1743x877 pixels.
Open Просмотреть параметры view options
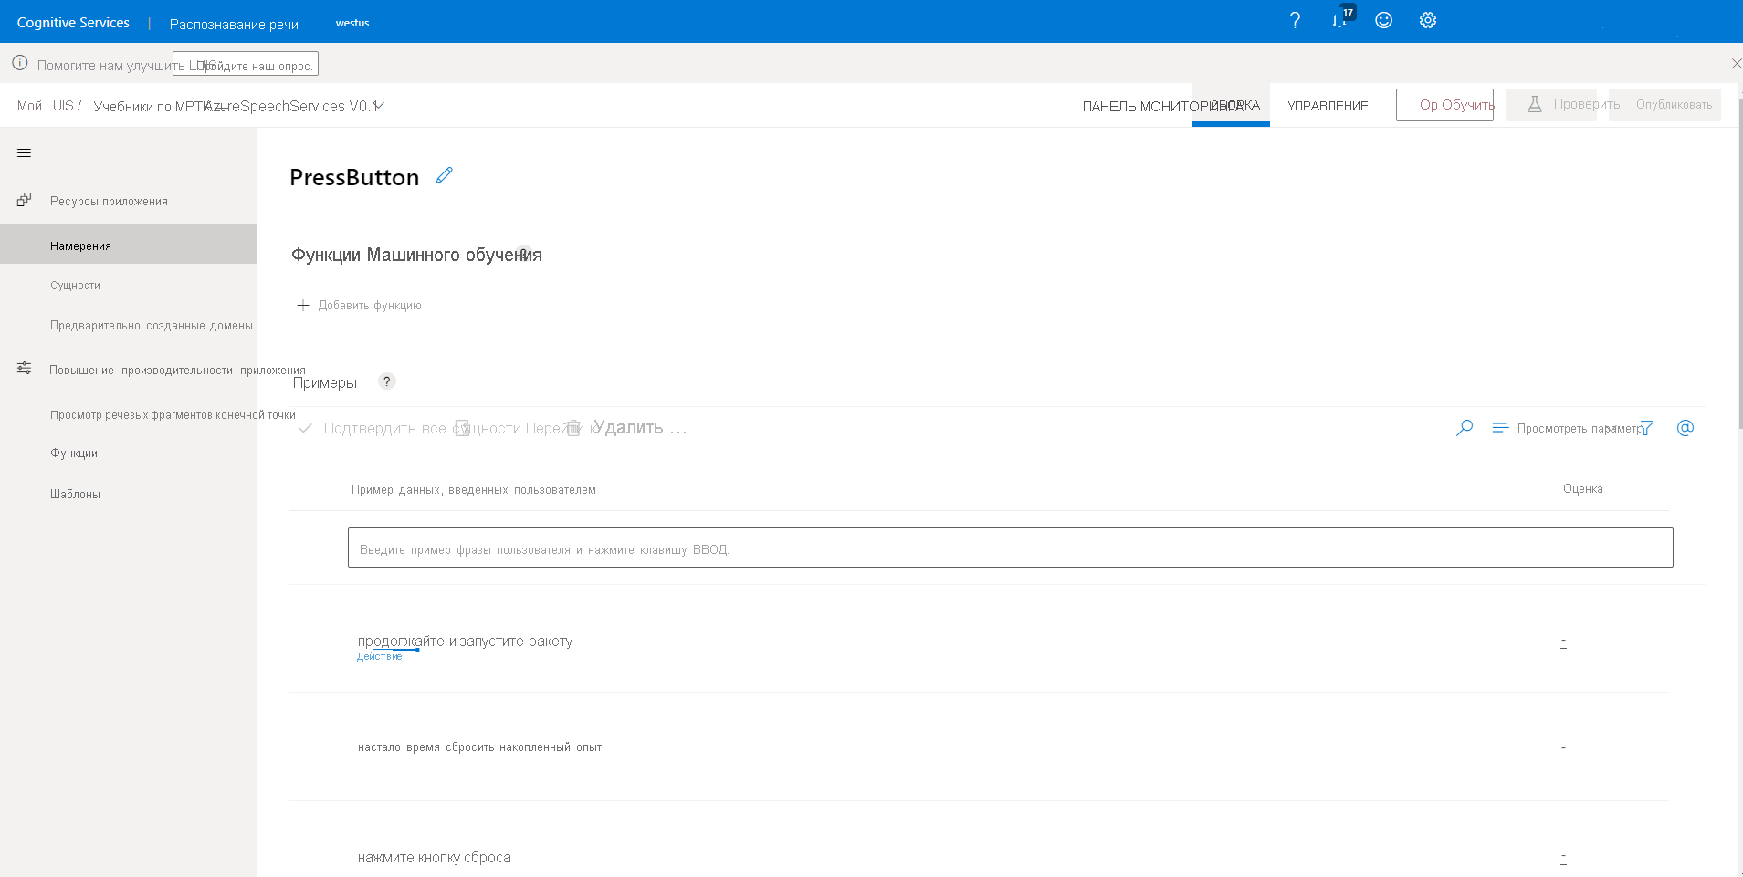tap(1567, 428)
